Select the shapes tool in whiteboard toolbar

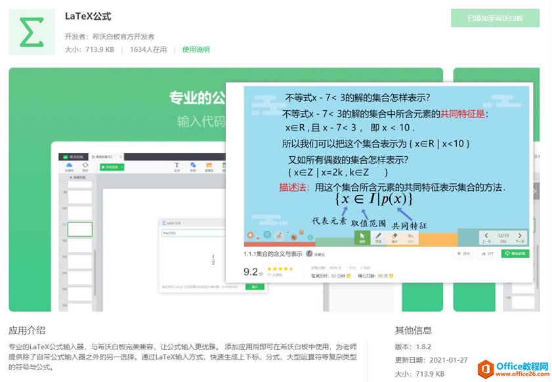point(193,167)
